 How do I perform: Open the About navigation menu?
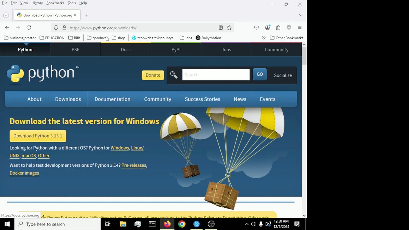pos(35,99)
